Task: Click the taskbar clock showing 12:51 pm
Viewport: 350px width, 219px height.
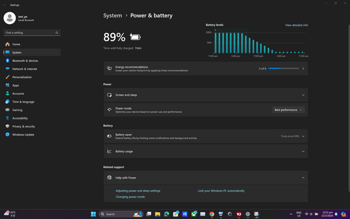Action: (328, 214)
